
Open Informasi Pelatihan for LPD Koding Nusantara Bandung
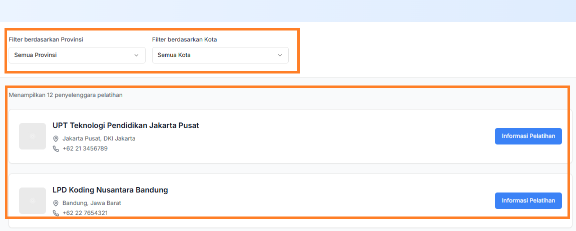click(x=528, y=200)
